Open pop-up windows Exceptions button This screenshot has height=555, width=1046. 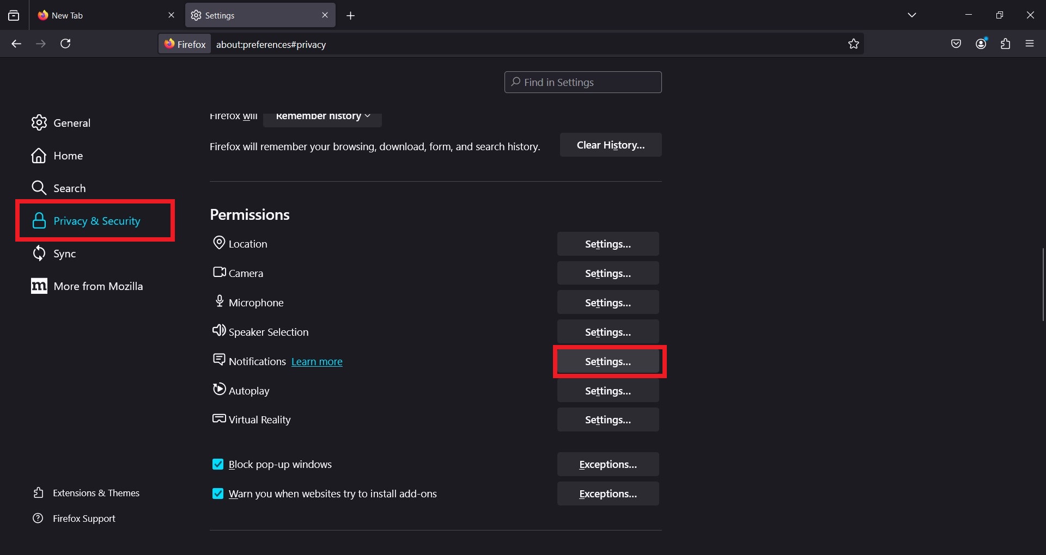click(x=608, y=464)
